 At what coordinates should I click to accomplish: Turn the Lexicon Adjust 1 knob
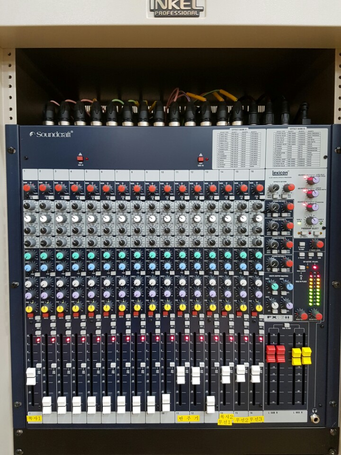[x=313, y=181]
